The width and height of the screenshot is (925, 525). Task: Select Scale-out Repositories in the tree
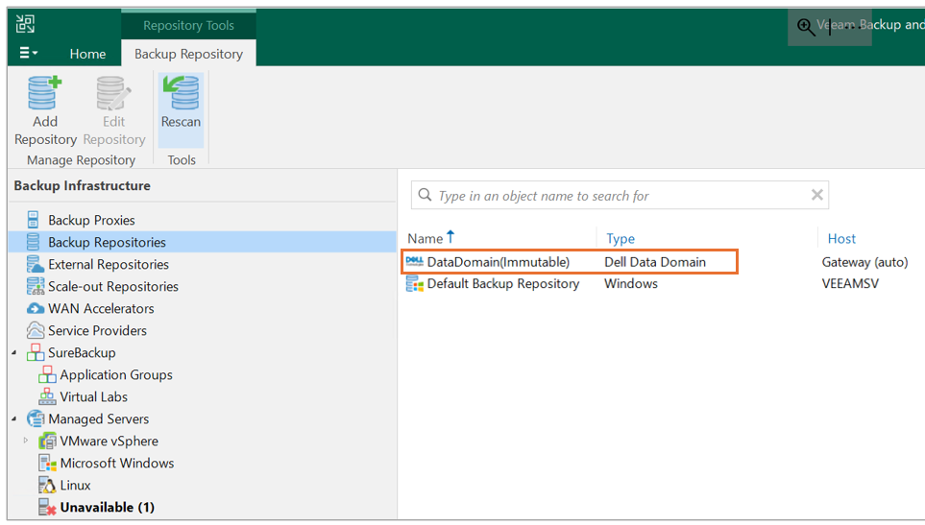pyautogui.click(x=113, y=286)
